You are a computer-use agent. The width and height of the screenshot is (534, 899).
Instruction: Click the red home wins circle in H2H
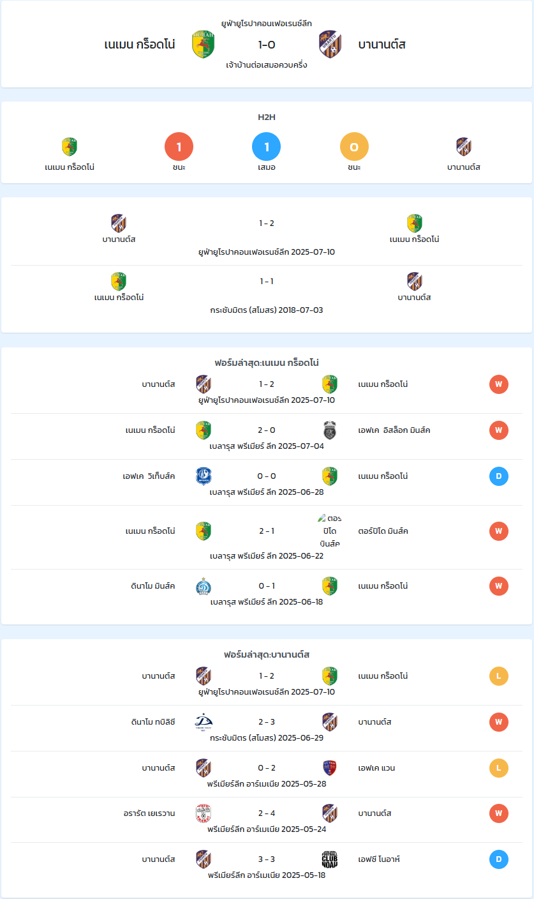[179, 147]
